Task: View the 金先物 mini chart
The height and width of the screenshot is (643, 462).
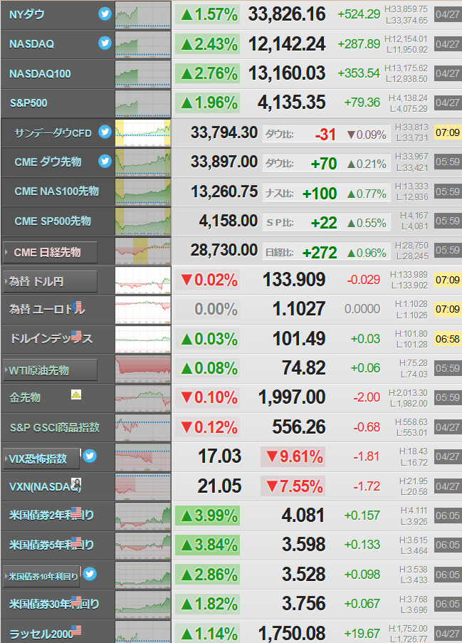Action: 142,399
